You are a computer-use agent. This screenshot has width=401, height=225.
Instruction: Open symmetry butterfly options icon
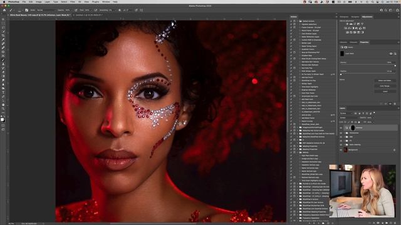(142, 10)
